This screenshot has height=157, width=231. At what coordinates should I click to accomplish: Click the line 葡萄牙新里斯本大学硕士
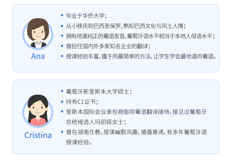pos(99,92)
